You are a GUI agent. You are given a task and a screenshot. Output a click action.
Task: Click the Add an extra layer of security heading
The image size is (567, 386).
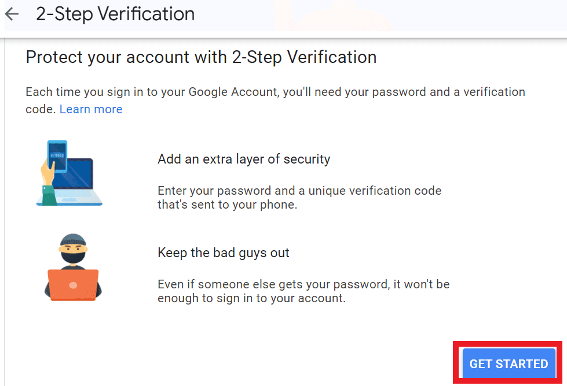click(x=244, y=159)
